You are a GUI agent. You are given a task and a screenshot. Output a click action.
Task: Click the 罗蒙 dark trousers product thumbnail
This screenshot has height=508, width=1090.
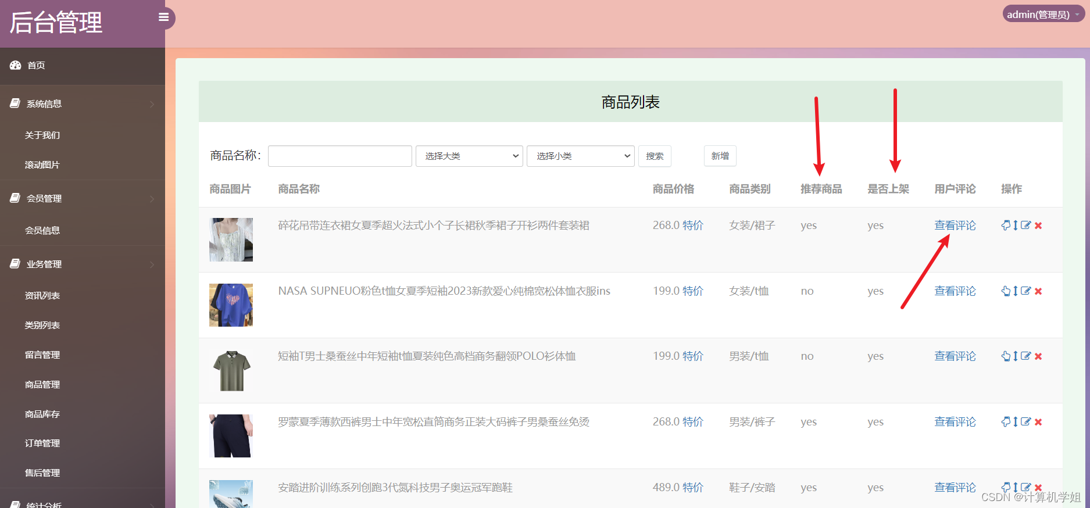(231, 436)
